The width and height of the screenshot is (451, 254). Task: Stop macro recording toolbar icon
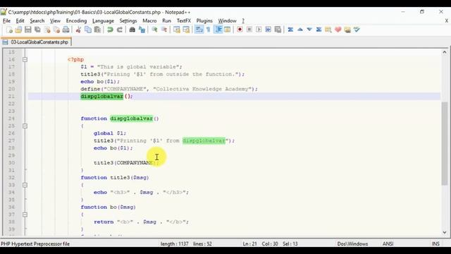click(249, 30)
